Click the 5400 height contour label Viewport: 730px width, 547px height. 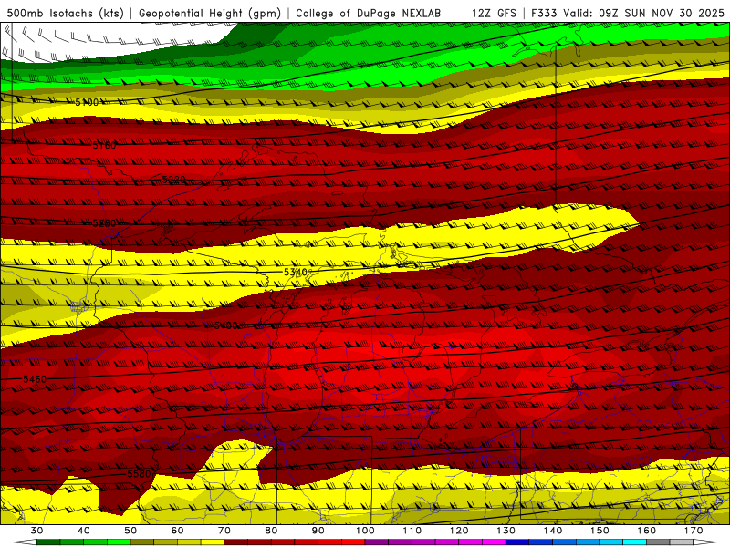tap(225, 325)
